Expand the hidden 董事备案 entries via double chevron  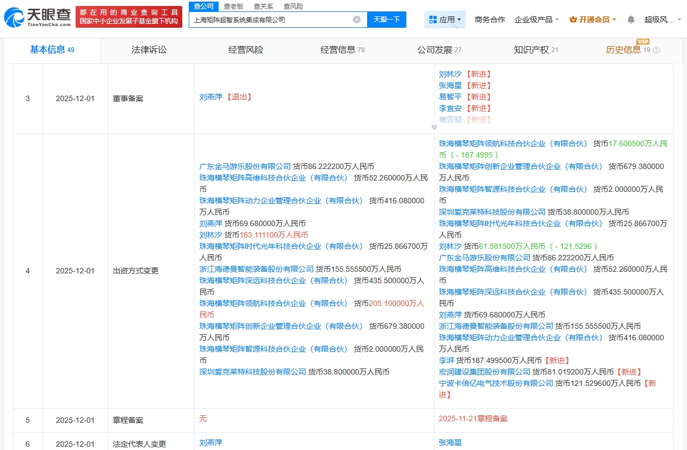click(x=434, y=126)
